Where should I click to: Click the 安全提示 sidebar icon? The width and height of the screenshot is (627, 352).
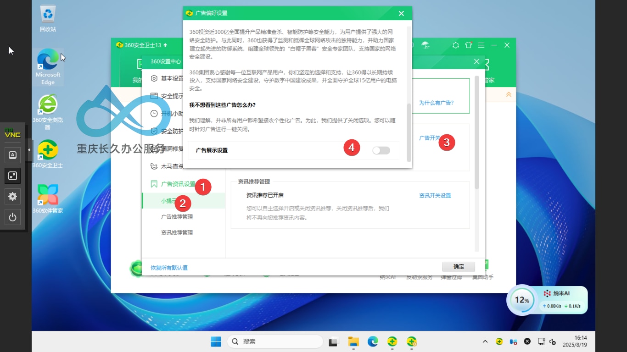point(154,96)
